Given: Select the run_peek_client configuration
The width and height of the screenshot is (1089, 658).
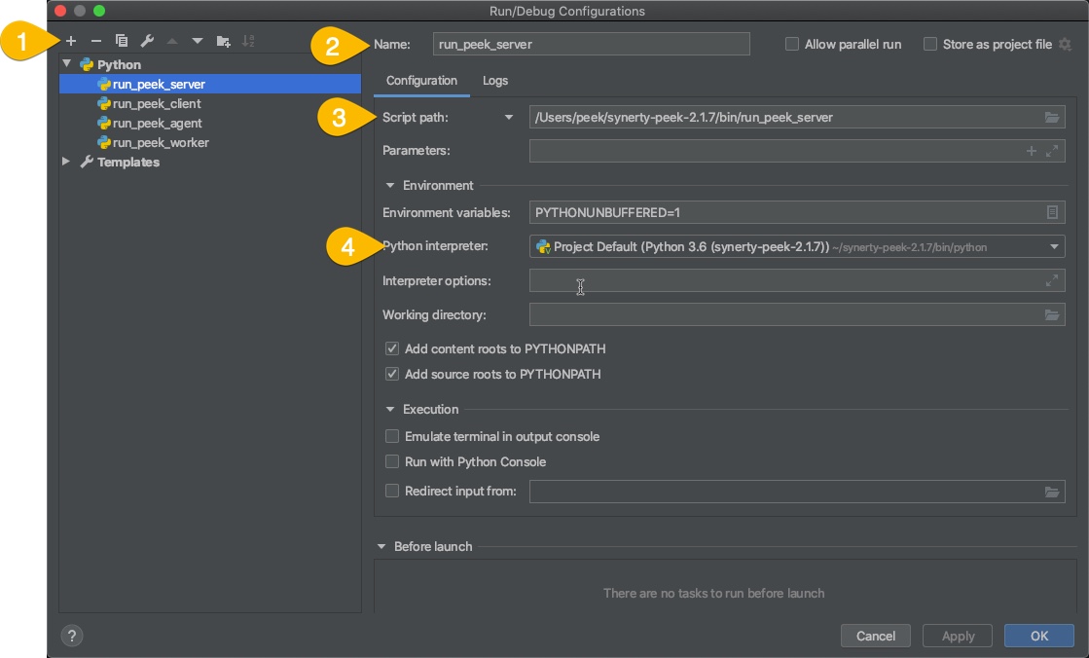Looking at the screenshot, I should tap(210, 103).
